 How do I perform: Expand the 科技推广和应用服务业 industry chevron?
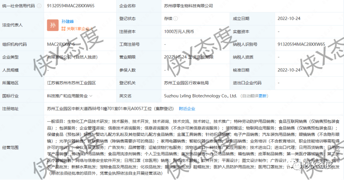point(91,96)
